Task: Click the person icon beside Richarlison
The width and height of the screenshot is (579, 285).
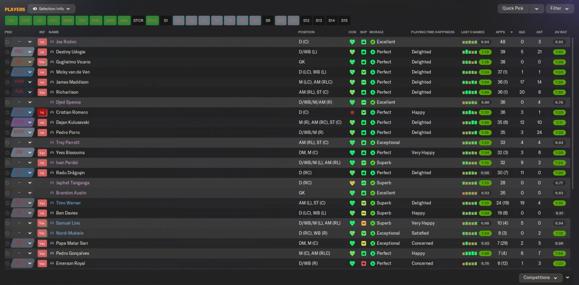Action: coord(52,92)
